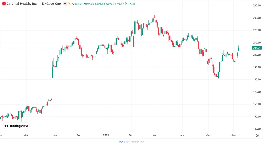Image resolution: width=263 pixels, height=145 pixels.
Task: Click the Cardinal Health red logo icon
Action: (4, 3)
